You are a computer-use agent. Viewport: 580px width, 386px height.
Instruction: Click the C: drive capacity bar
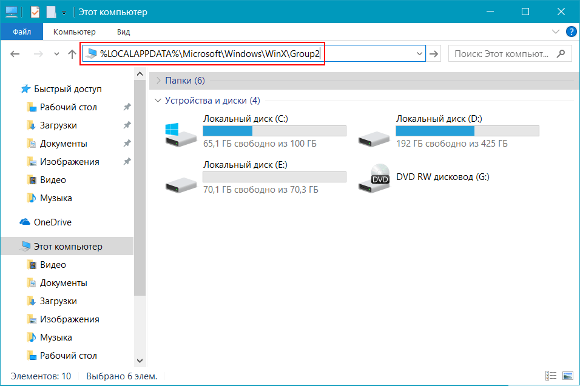click(274, 131)
